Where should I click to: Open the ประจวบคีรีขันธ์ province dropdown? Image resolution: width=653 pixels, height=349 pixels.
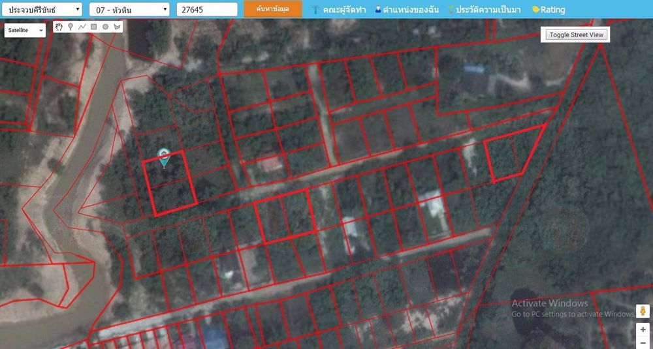point(42,10)
